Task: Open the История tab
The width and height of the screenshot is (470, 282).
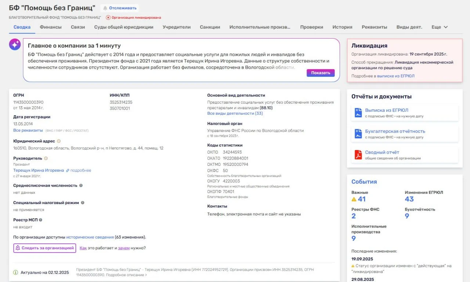Action: tap(342, 27)
